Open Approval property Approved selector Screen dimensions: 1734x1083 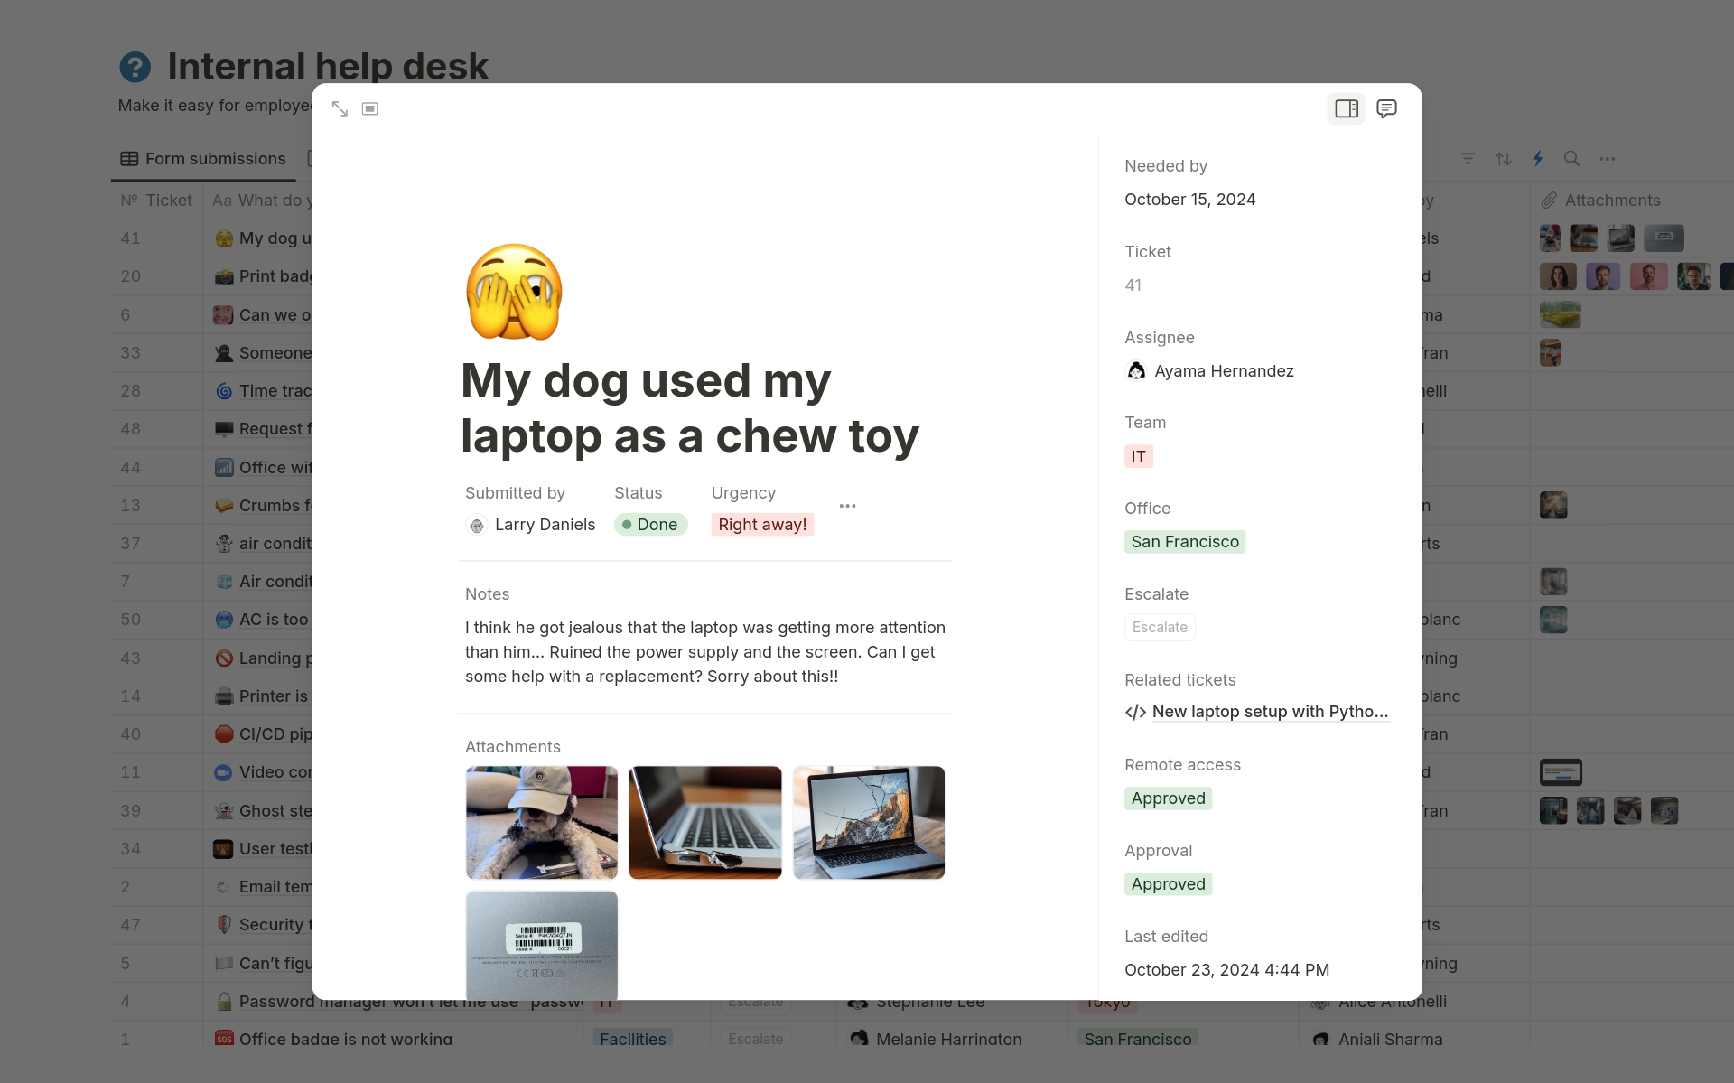[1168, 884]
